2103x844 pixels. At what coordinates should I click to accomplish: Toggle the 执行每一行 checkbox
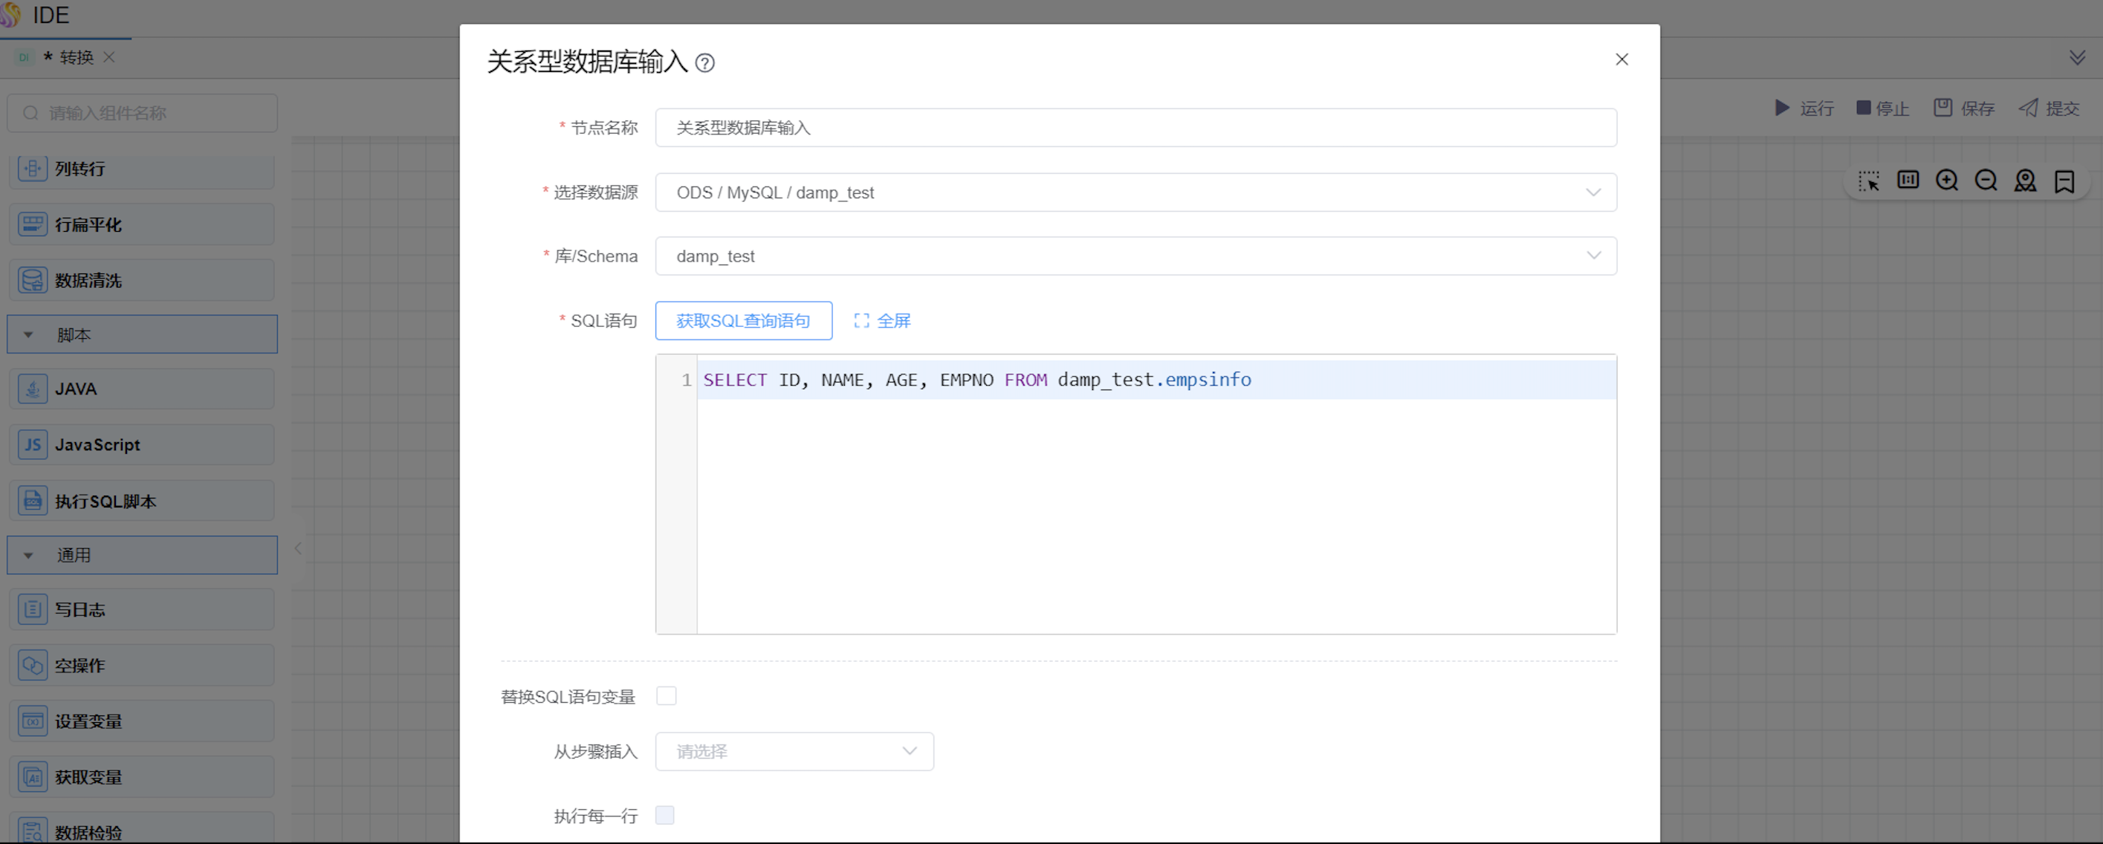coord(664,816)
